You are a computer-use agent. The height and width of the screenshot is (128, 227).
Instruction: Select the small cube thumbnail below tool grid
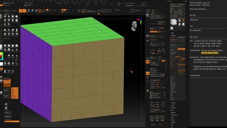(x=172, y=28)
